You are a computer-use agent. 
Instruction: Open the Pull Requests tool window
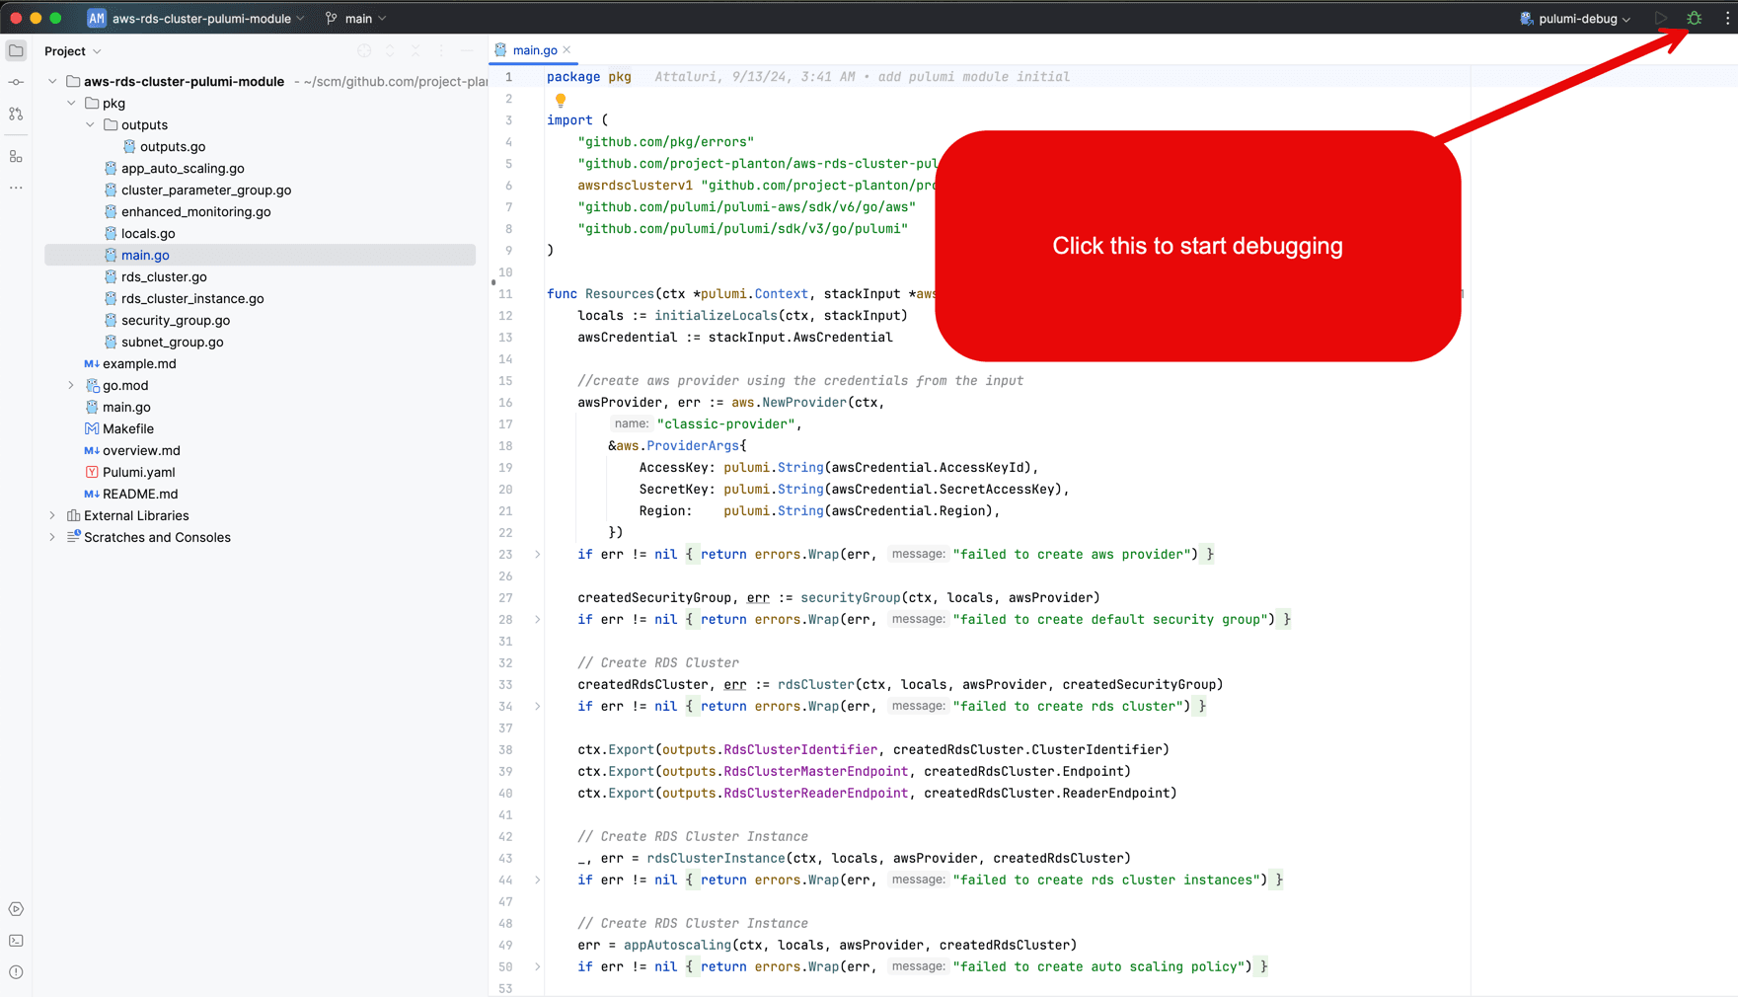point(16,115)
